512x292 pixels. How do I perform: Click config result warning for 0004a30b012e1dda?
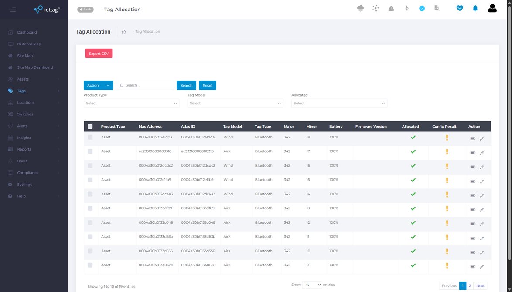click(x=447, y=138)
